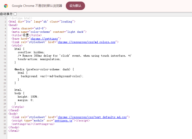Click the height: 100% text

click(x=28, y=97)
